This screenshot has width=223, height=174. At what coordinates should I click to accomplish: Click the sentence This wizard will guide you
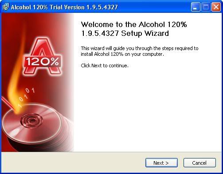click(x=140, y=48)
